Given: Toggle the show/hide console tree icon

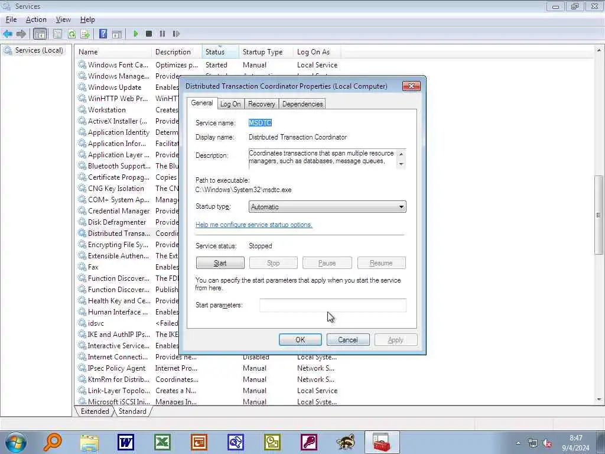Looking at the screenshot, I should 40,34.
